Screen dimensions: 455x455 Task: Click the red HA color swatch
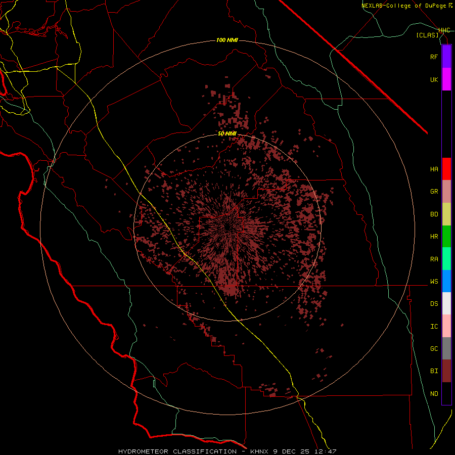[446, 169]
